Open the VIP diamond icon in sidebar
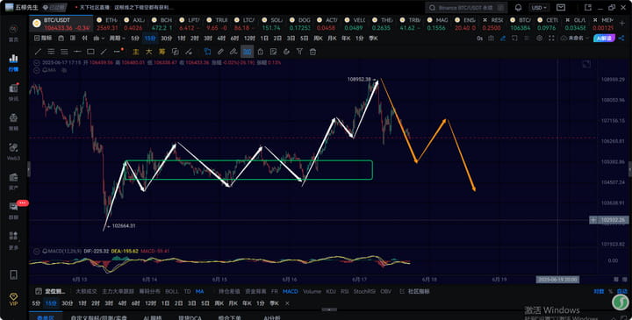 (13, 300)
